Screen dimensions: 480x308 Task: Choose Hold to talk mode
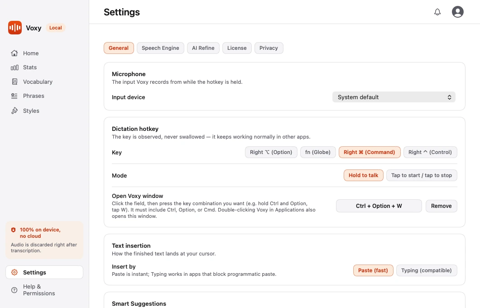click(363, 175)
